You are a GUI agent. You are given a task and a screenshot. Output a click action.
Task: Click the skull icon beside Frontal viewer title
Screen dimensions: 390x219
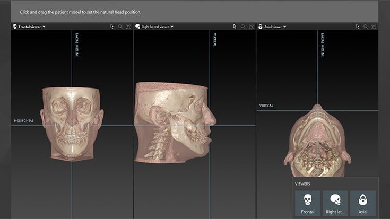click(x=15, y=27)
